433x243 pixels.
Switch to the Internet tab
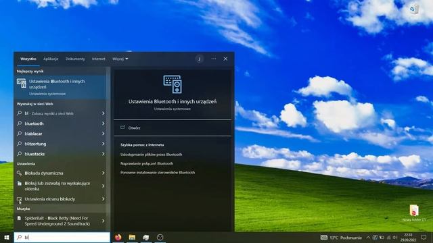(x=99, y=59)
